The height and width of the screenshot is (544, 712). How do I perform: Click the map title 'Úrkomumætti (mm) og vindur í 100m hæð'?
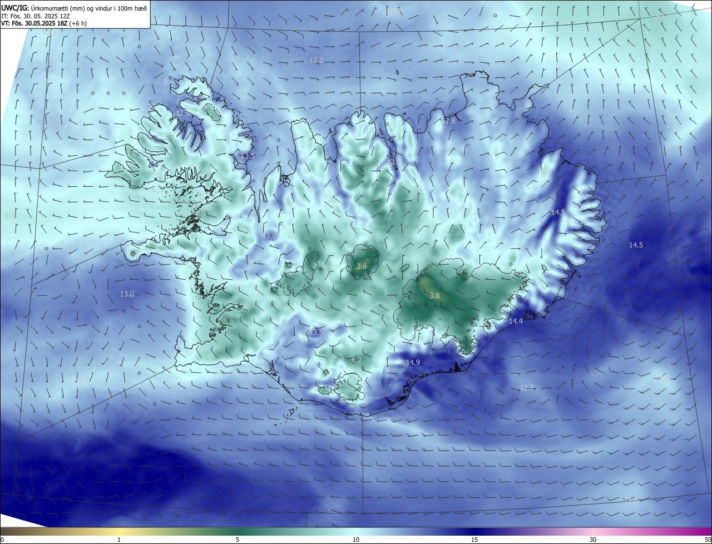pos(88,8)
